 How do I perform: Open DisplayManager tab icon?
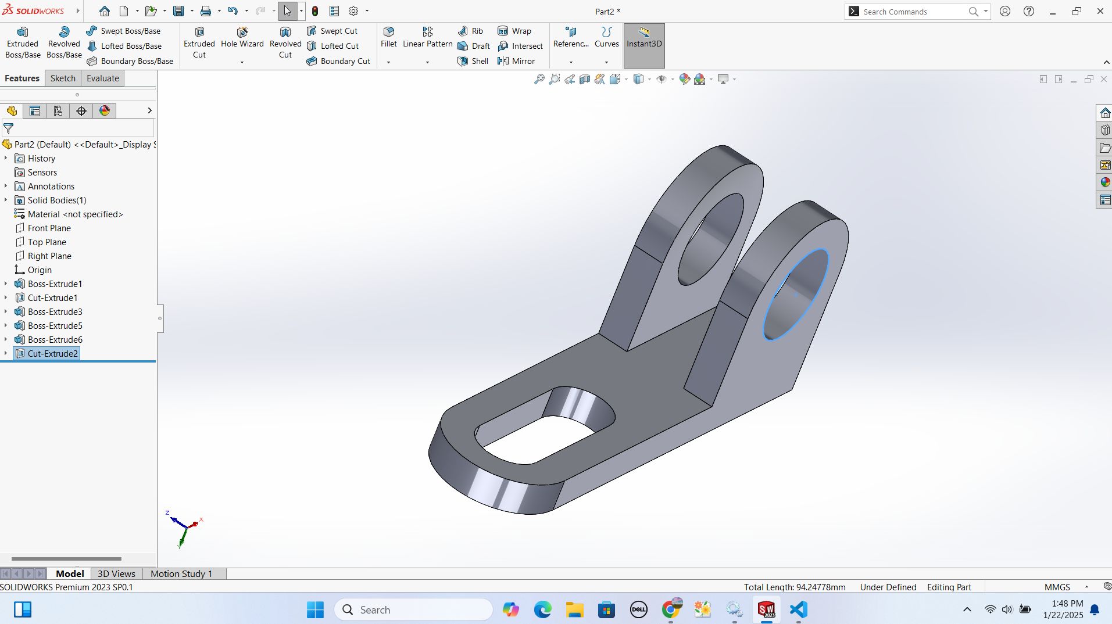pyautogui.click(x=105, y=111)
